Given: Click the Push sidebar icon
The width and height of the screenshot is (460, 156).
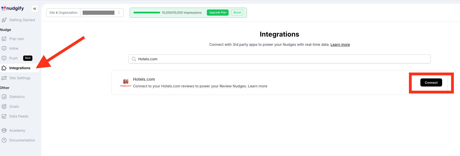Looking at the screenshot, I should 4,58.
